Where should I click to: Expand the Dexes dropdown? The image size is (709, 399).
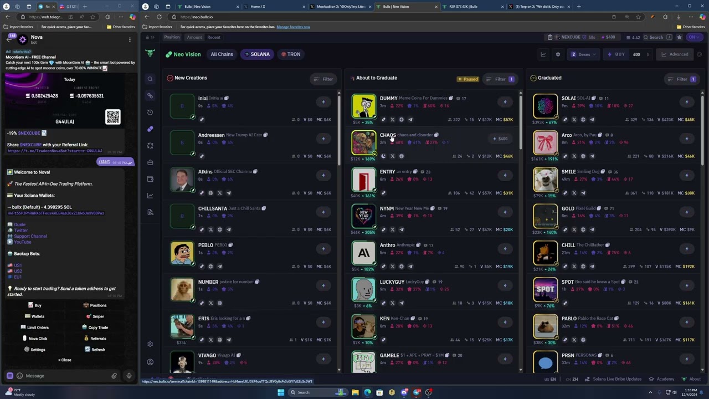(583, 54)
